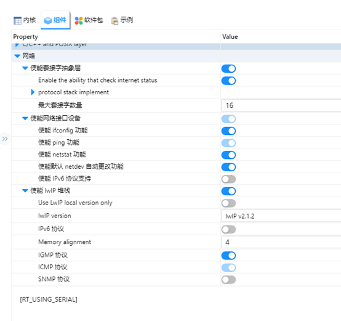The image size is (341, 321).
Task: Toggle 默认 netdev 自动更改功能 switch
Action: point(228,167)
